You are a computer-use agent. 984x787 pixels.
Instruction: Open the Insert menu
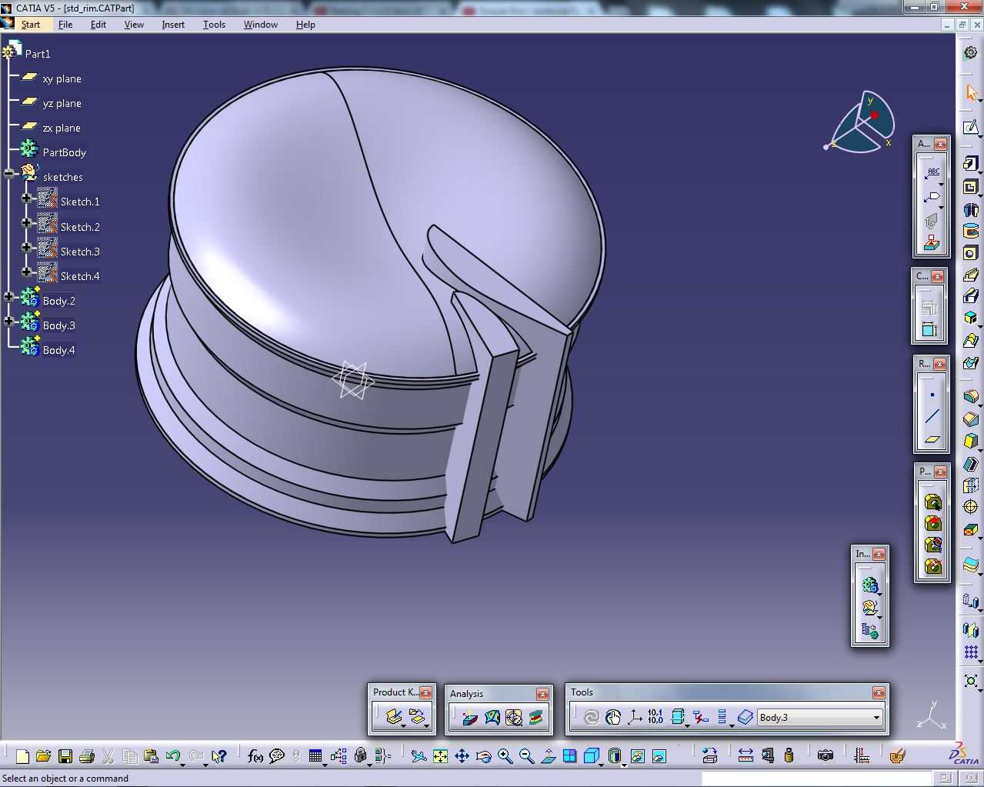(x=173, y=25)
